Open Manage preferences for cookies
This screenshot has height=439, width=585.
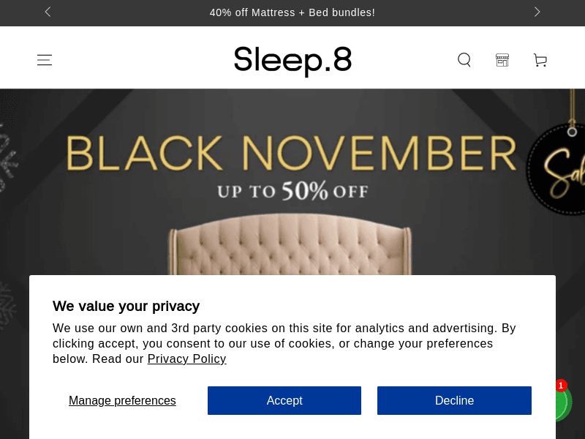tap(122, 400)
